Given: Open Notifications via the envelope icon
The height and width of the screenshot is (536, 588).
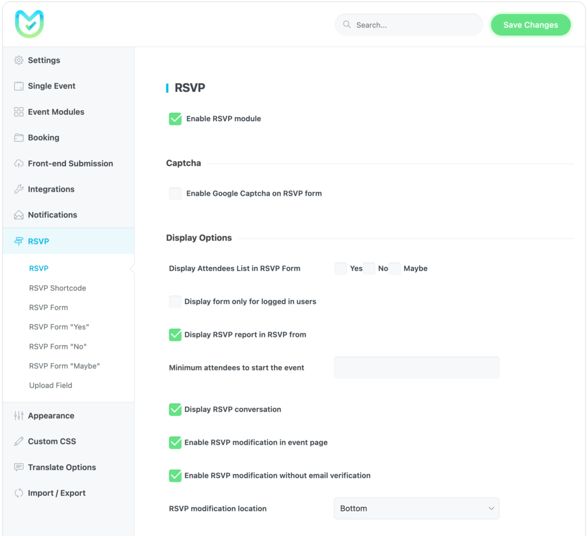Looking at the screenshot, I should tap(18, 215).
